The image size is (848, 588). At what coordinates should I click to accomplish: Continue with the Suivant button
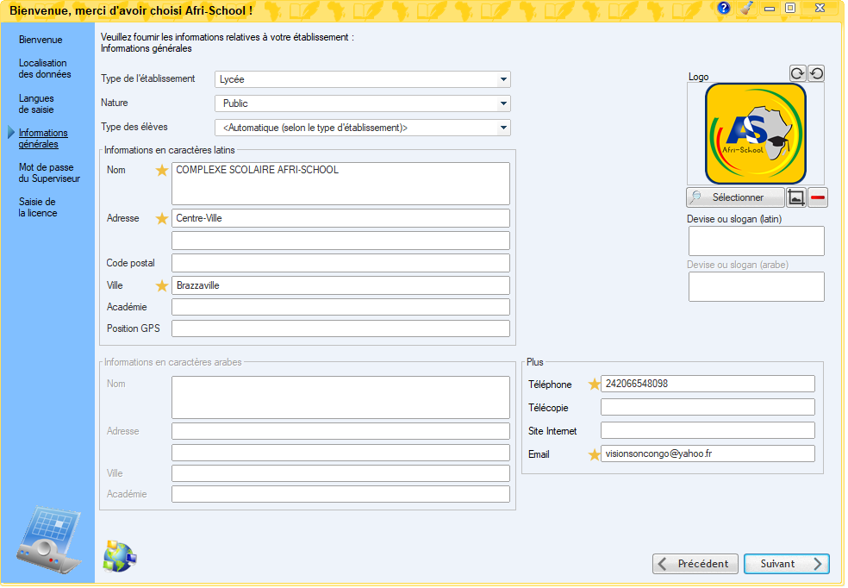point(787,564)
